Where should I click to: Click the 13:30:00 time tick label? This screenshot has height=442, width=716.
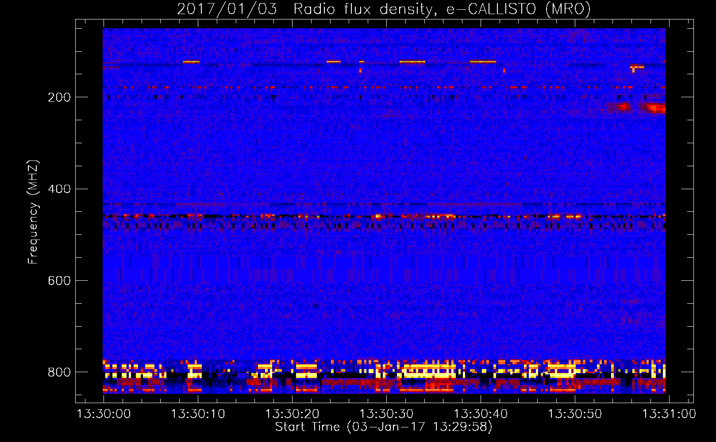pos(104,414)
